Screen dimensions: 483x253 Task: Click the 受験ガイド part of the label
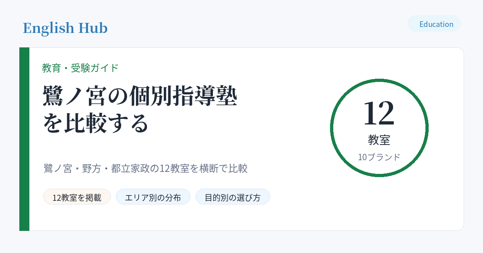tap(95, 68)
